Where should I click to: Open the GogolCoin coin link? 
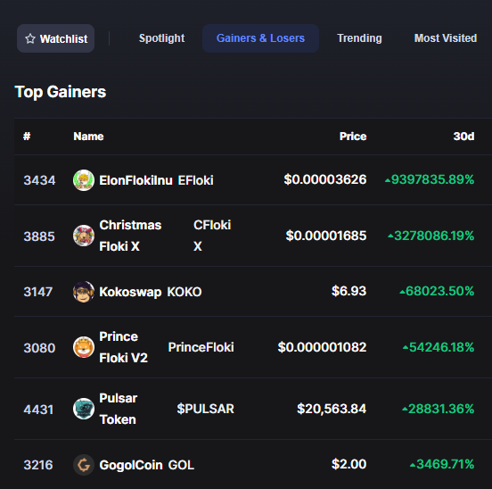[131, 465]
